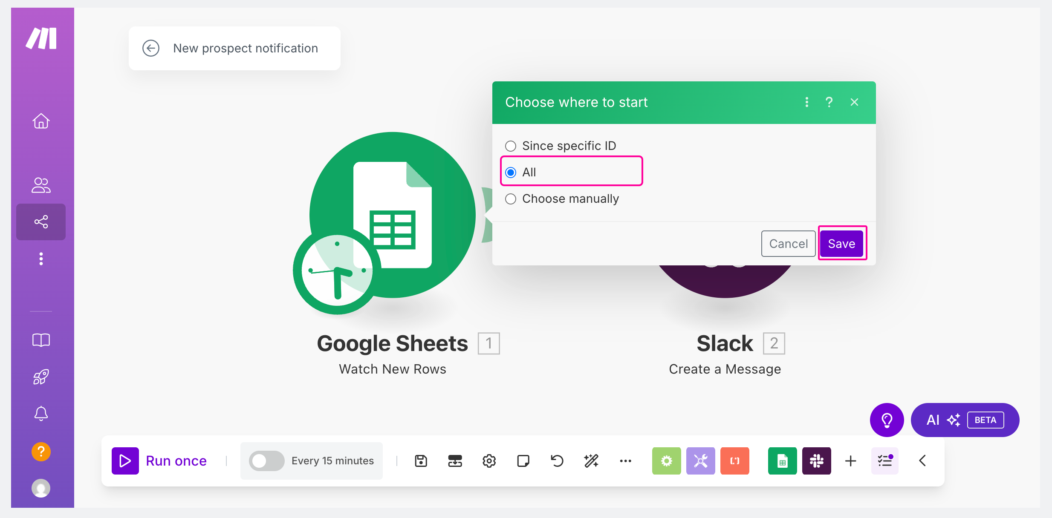Rename the scenario title New prospect notification
The height and width of the screenshot is (518, 1052).
(x=246, y=48)
